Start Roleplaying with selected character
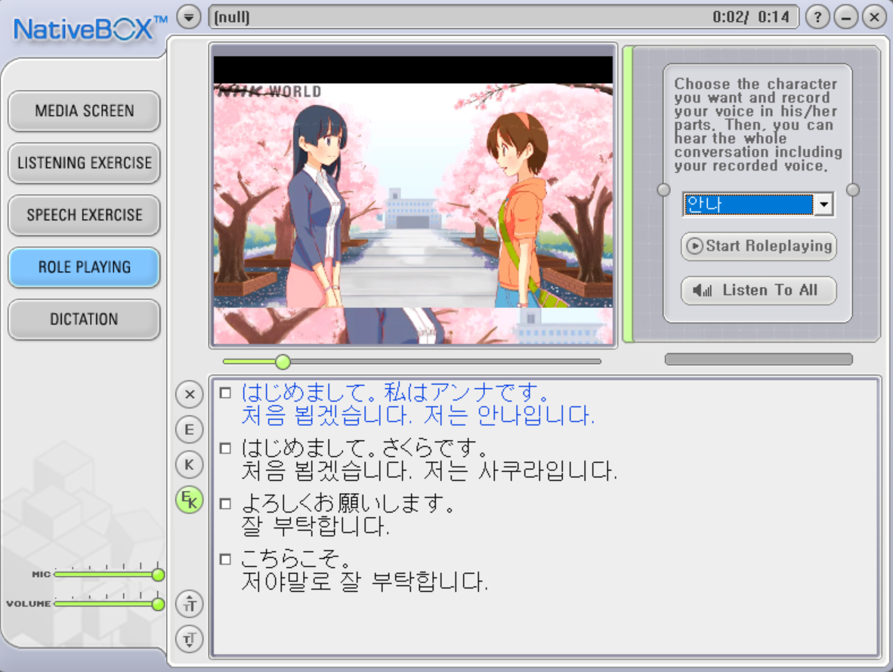The height and width of the screenshot is (672, 893). coord(759,246)
